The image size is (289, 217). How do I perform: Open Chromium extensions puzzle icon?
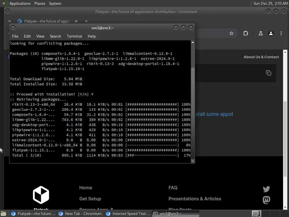pos(246,33)
